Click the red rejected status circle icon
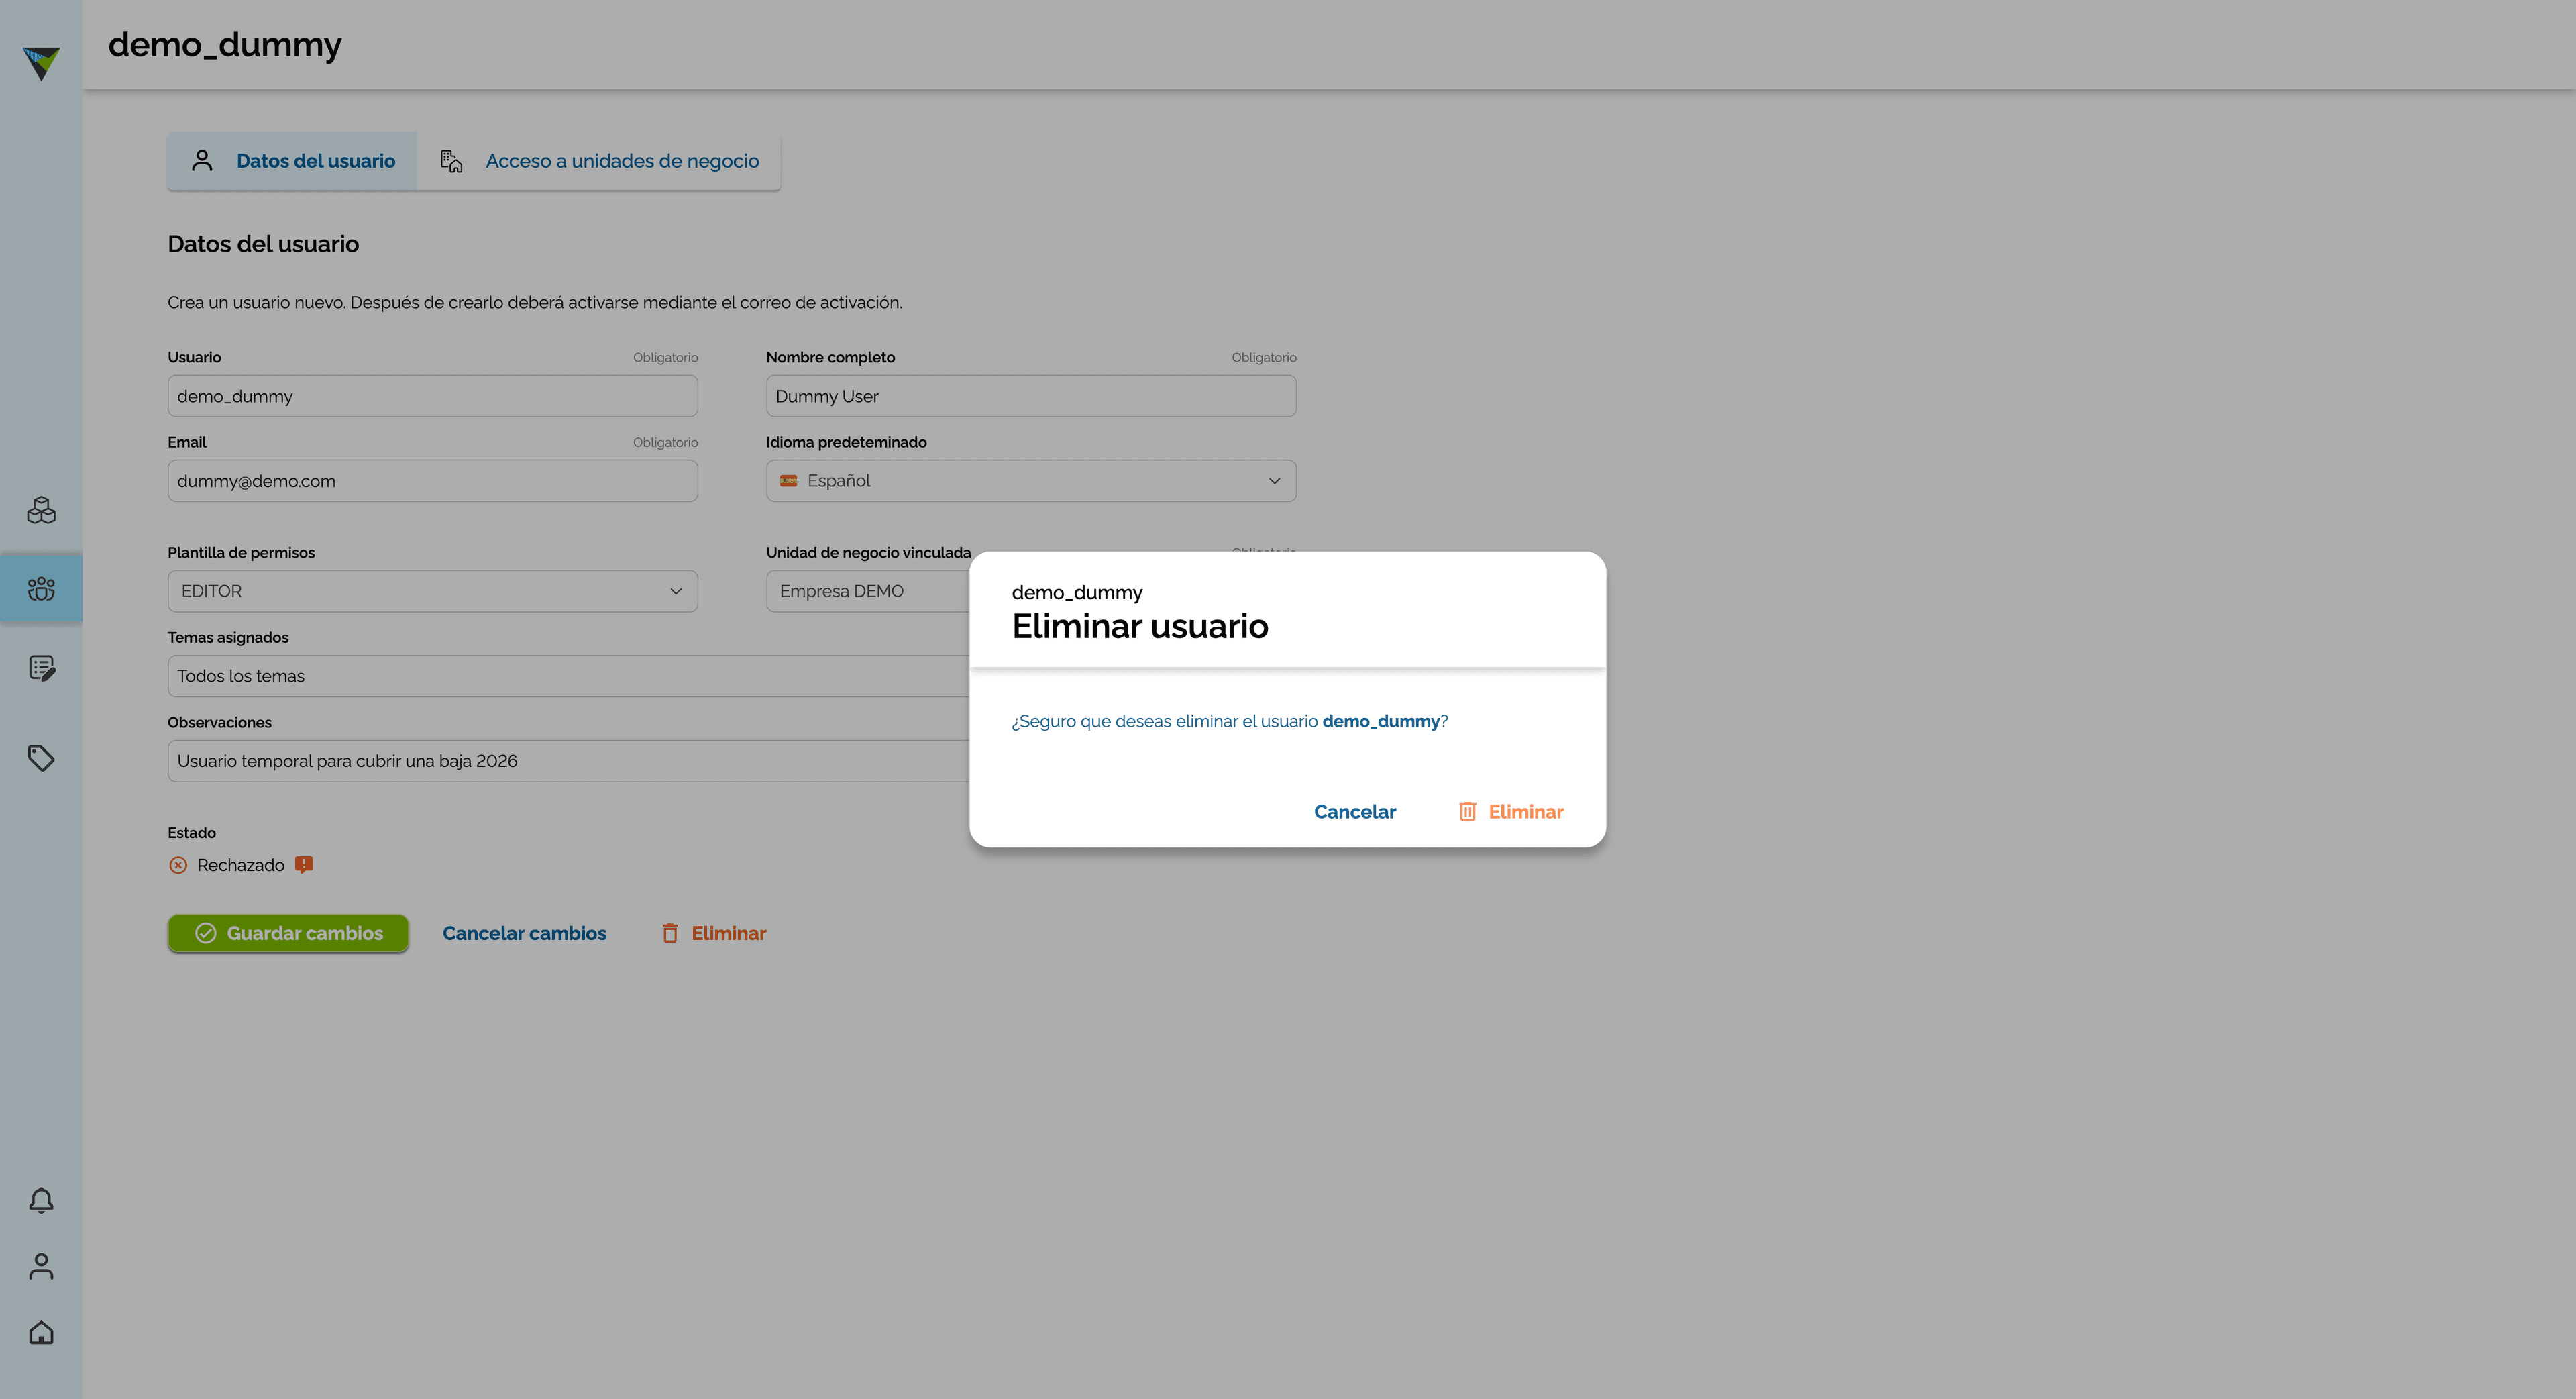 click(x=178, y=865)
